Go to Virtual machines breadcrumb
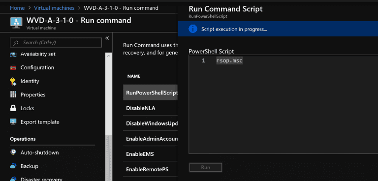The height and width of the screenshot is (181, 378). (x=54, y=8)
